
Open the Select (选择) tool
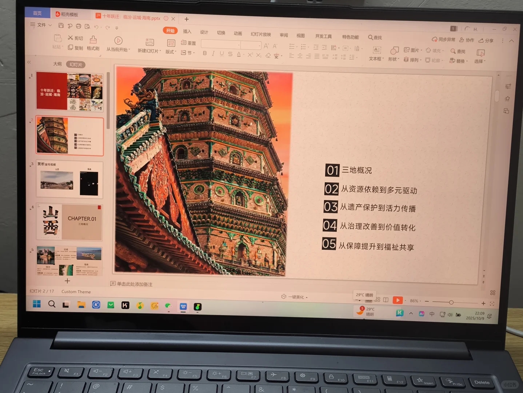[x=480, y=56]
